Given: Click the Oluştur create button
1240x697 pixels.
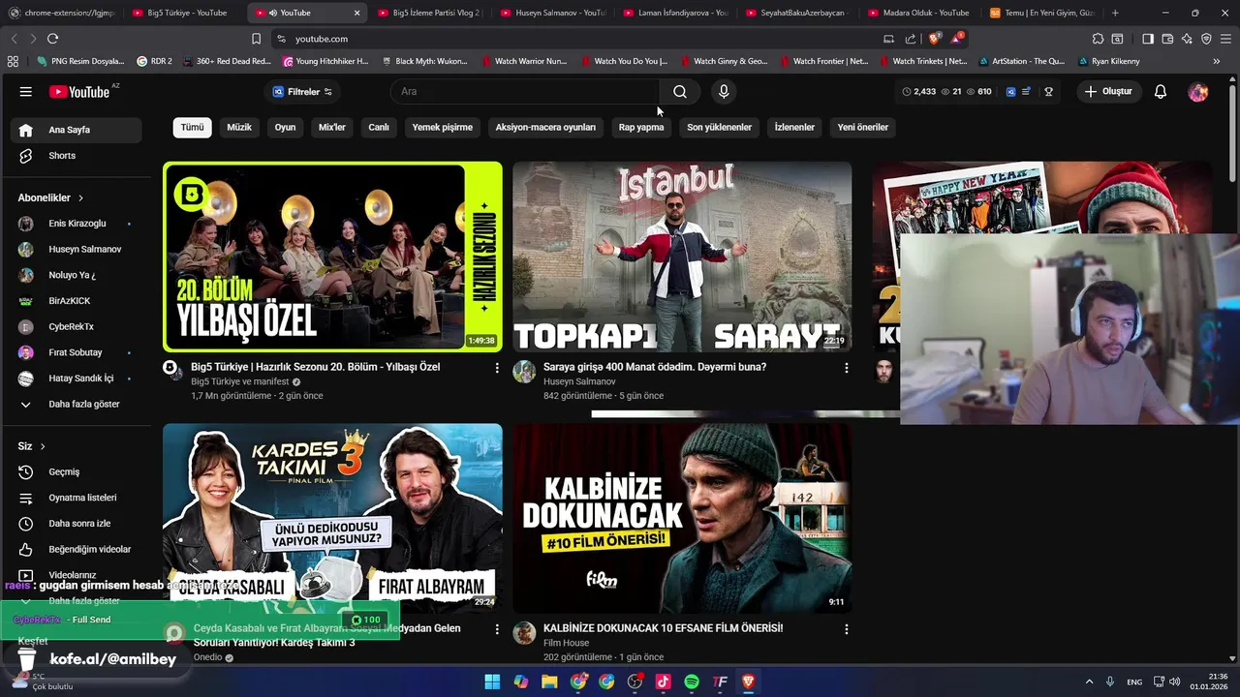Looking at the screenshot, I should pyautogui.click(x=1109, y=92).
